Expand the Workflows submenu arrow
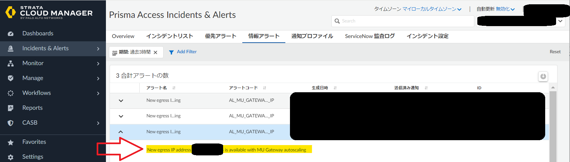Image resolution: width=570 pixels, height=162 pixels. [98, 93]
